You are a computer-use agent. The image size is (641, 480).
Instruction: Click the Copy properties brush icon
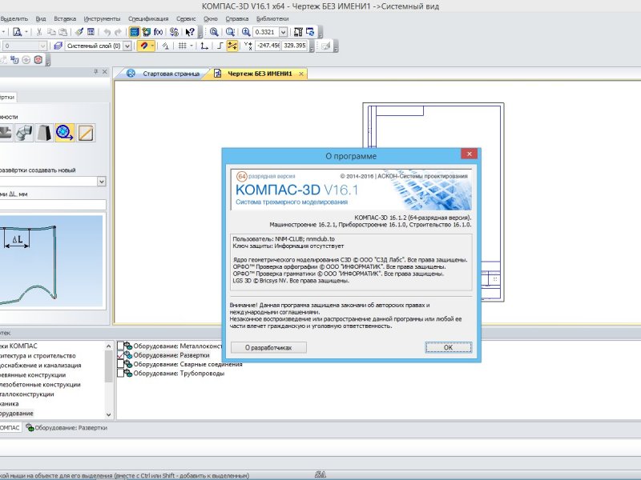(79, 32)
